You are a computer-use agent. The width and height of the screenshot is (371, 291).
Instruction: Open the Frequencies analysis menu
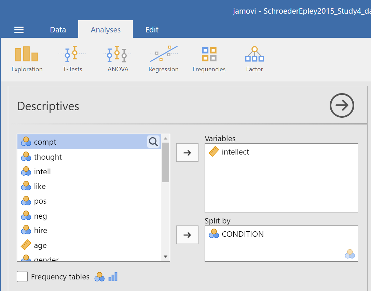pos(209,59)
